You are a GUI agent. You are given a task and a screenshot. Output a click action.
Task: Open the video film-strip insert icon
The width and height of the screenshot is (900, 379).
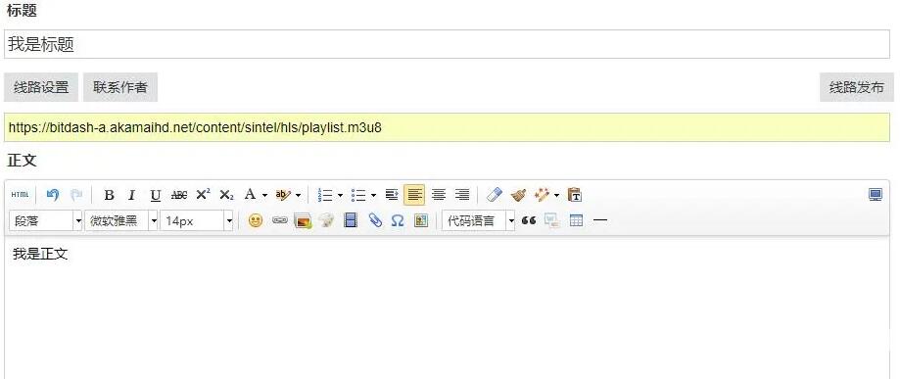(x=351, y=220)
